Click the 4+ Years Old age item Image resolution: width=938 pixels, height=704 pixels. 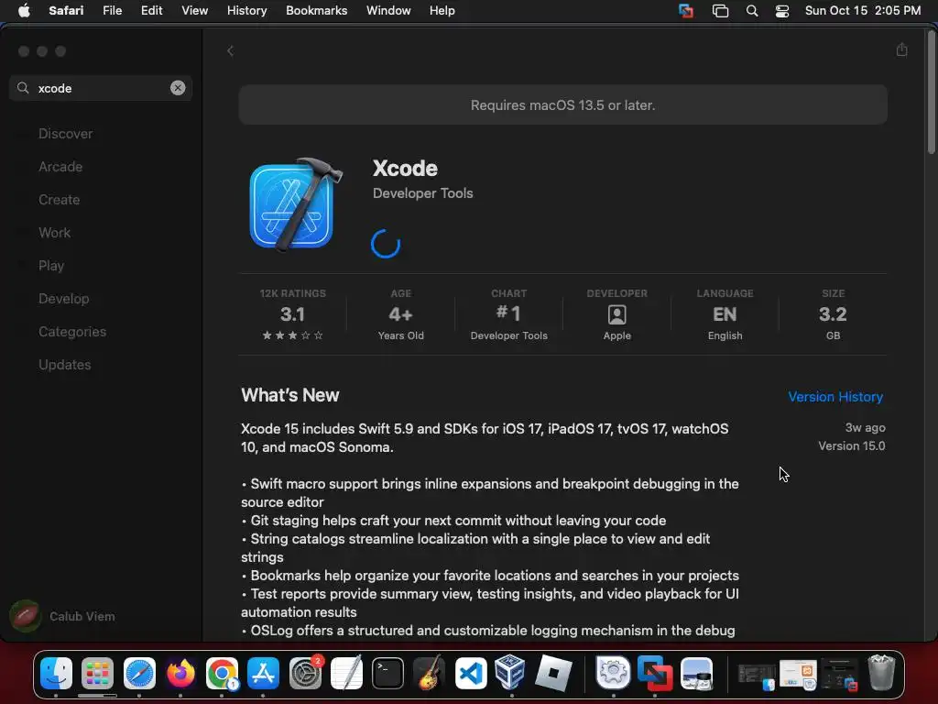[401, 314]
